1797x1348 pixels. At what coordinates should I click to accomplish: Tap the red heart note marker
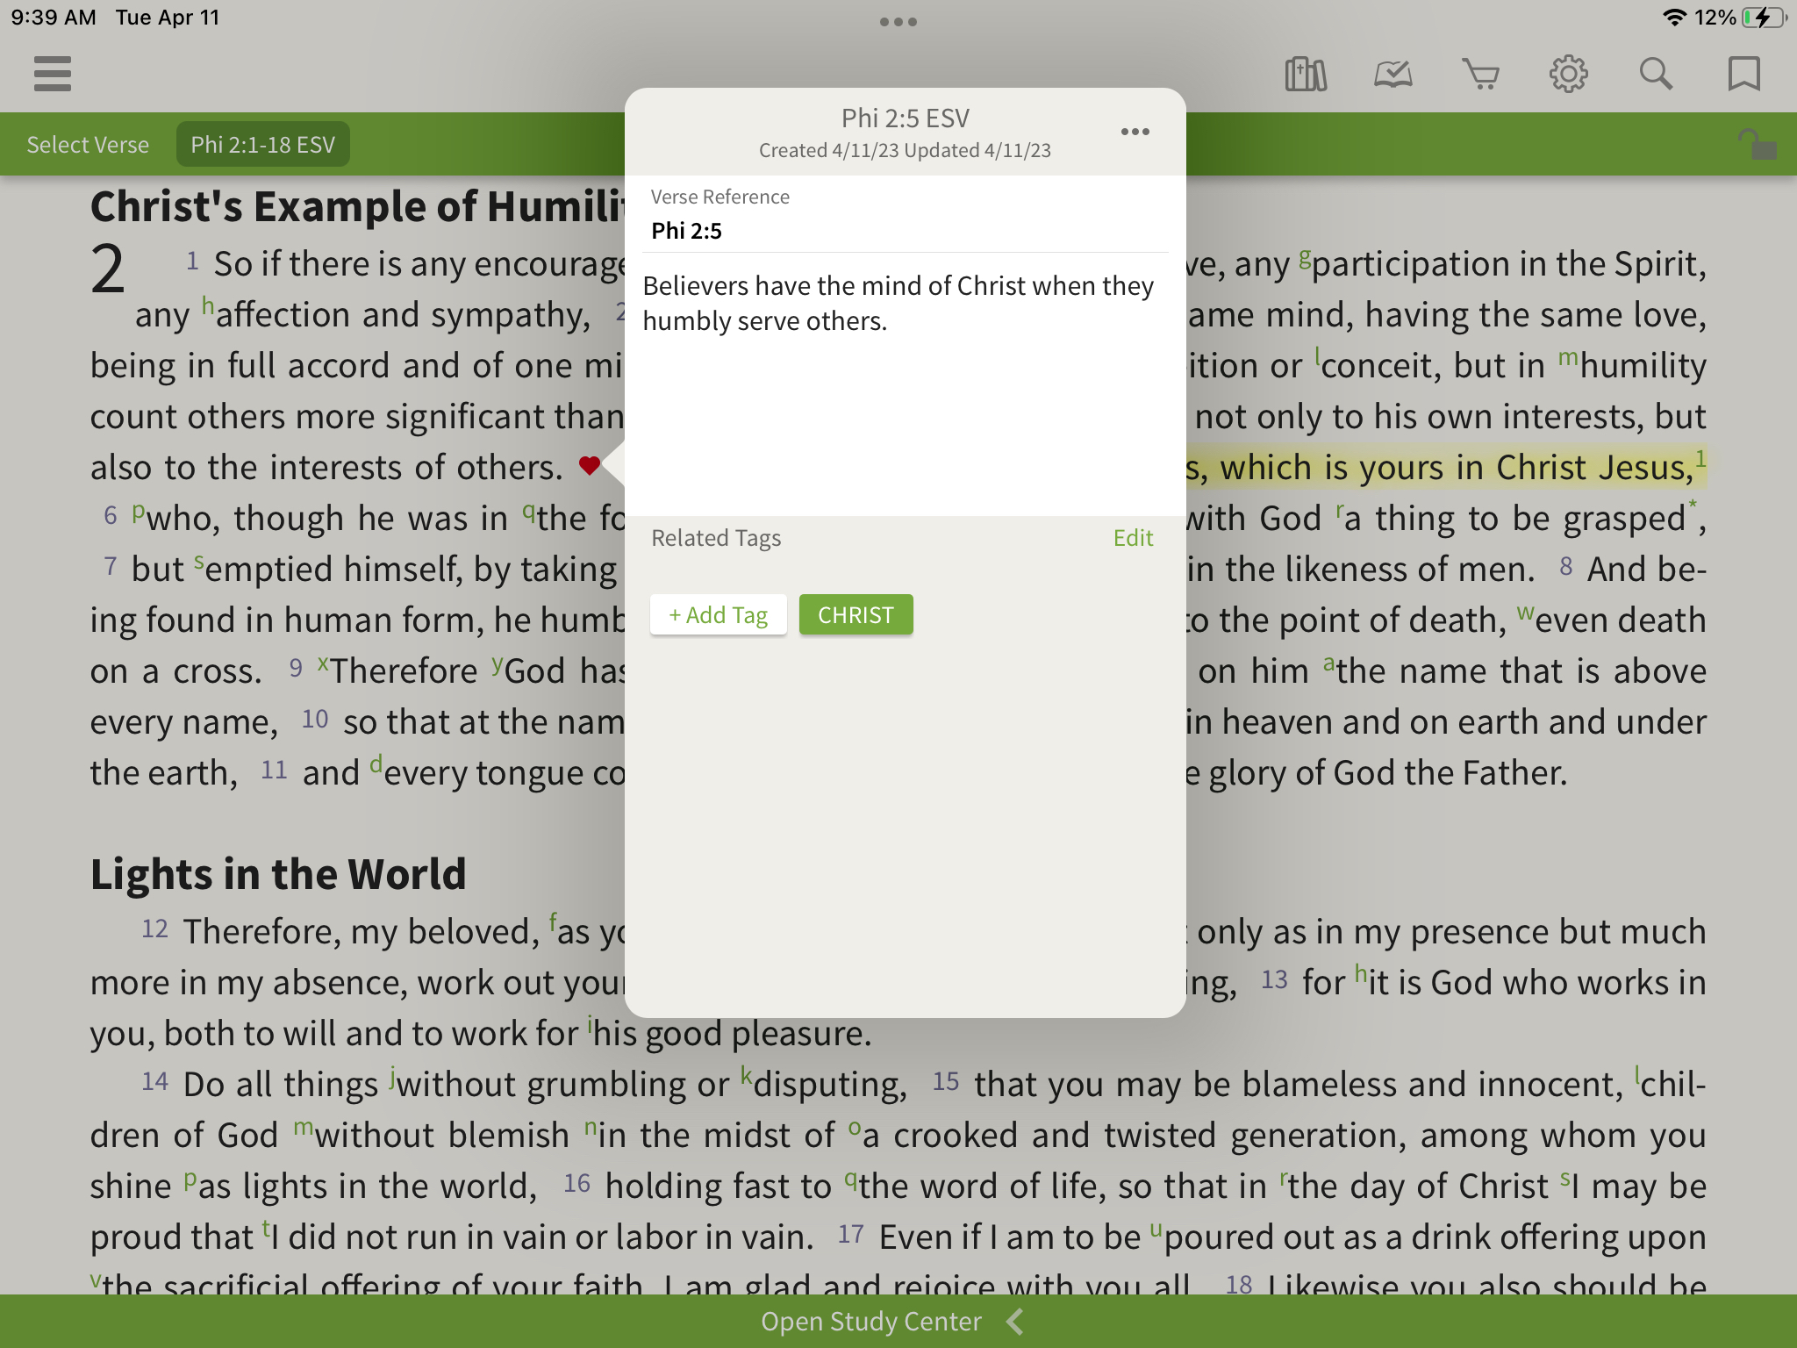point(590,465)
